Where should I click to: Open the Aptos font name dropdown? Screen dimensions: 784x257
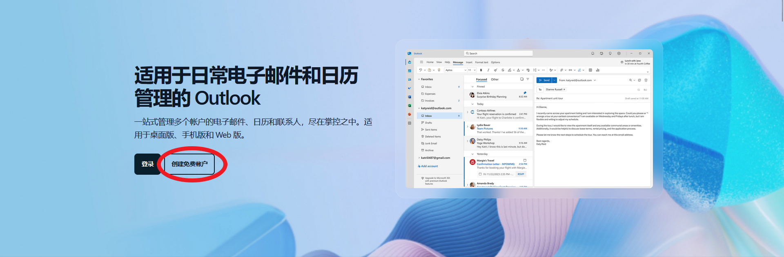[x=455, y=70]
